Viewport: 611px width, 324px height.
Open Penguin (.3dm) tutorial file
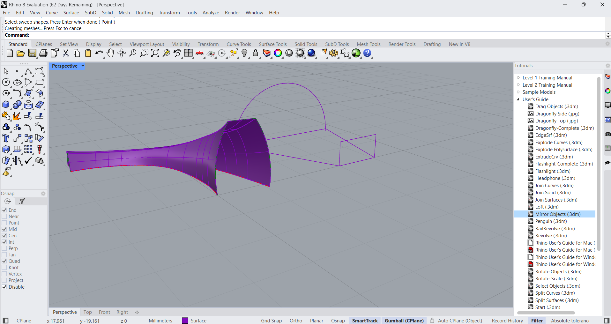[551, 221]
